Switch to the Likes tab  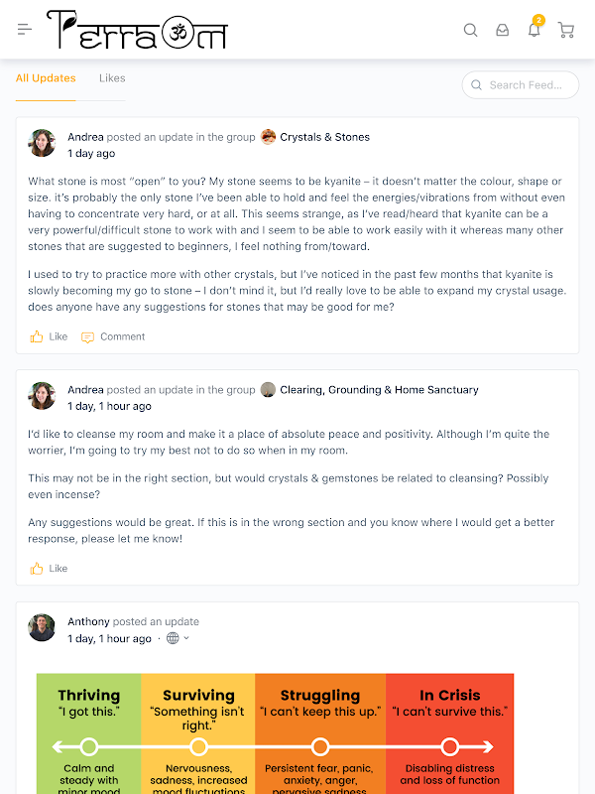(112, 78)
